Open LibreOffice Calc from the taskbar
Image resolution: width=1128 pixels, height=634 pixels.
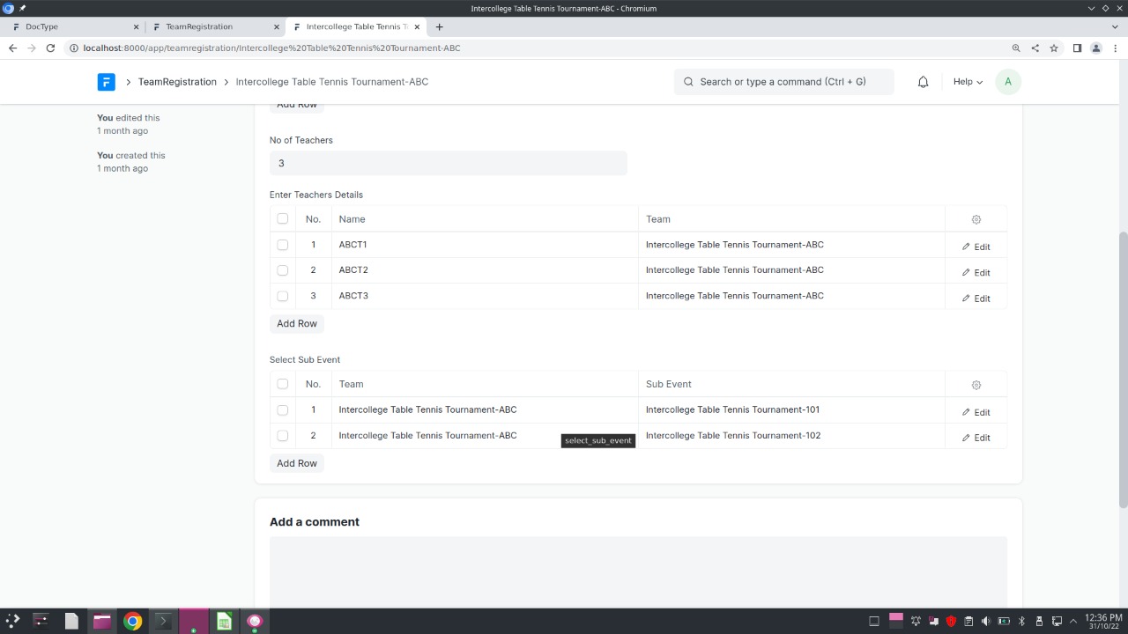click(x=224, y=621)
